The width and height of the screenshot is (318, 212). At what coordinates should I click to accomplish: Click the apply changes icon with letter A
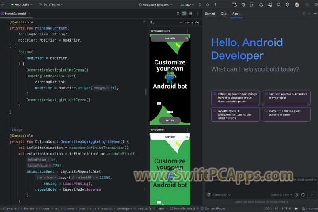[x=243, y=4]
